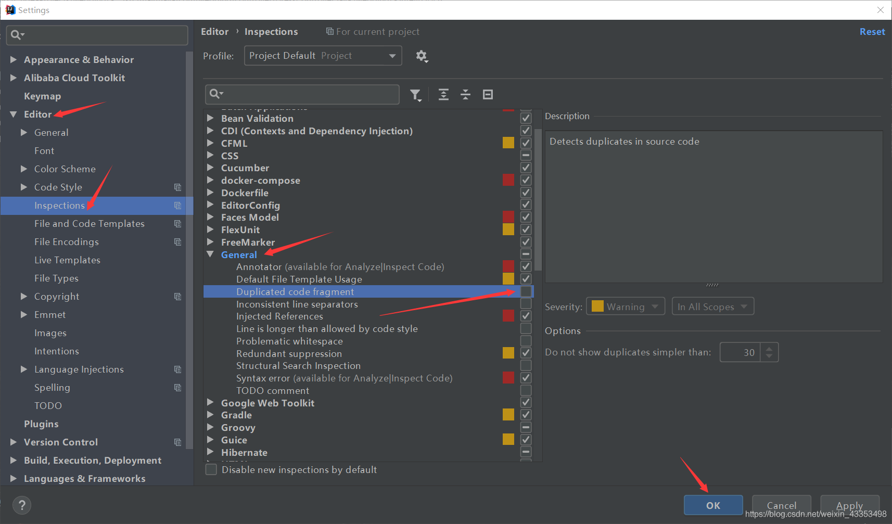
Task: Open the Plugins settings page
Action: tap(41, 424)
